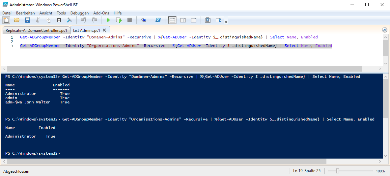Image resolution: width=390 pixels, height=176 pixels.
Task: Maximize the script pane layout
Action: [x=193, y=20]
